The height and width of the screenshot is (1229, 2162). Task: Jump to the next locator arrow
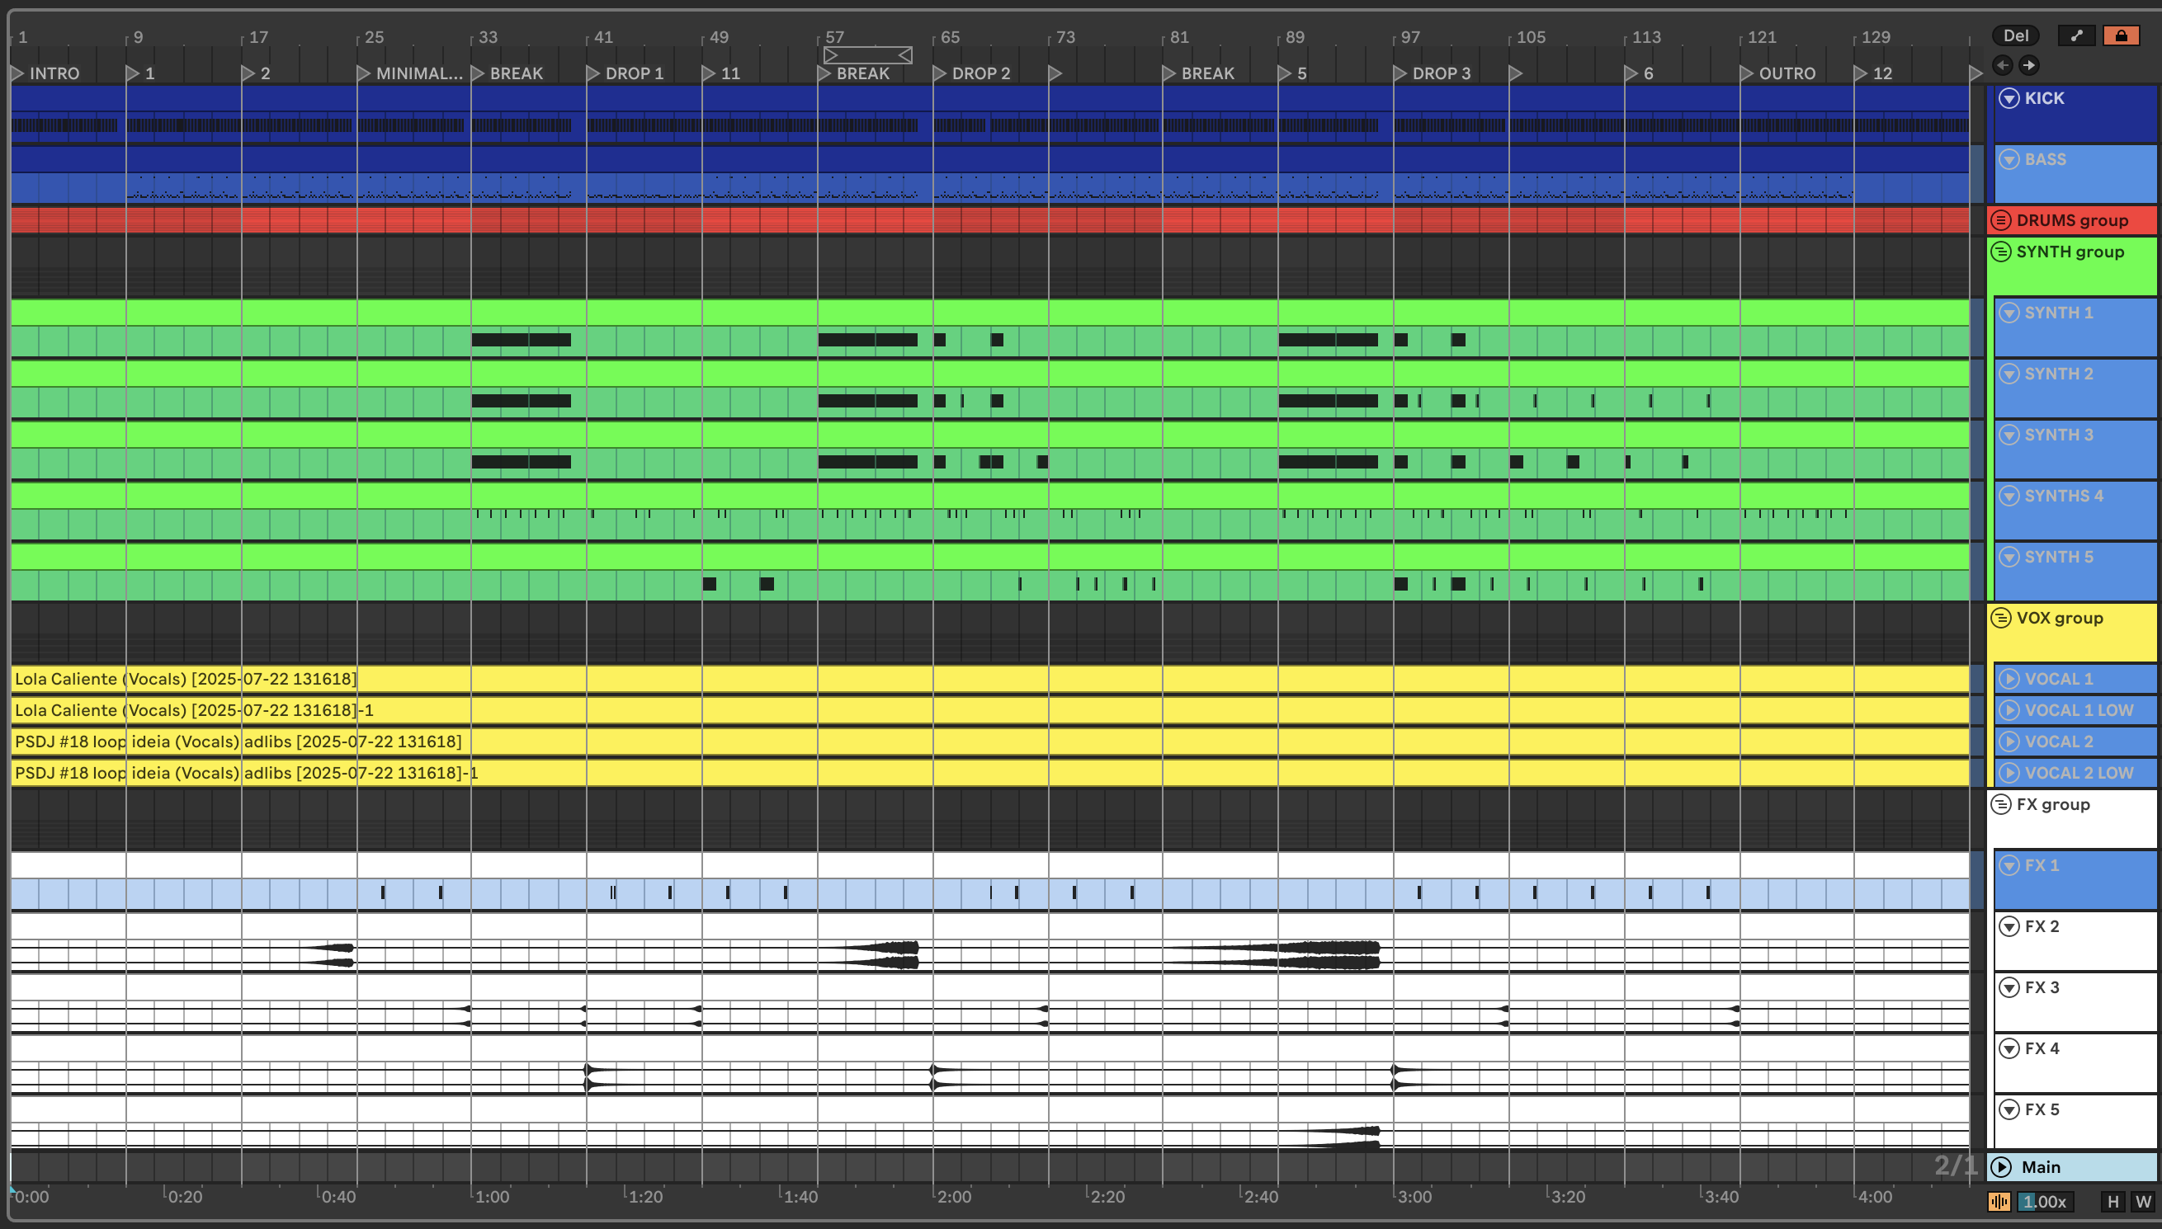click(2028, 65)
